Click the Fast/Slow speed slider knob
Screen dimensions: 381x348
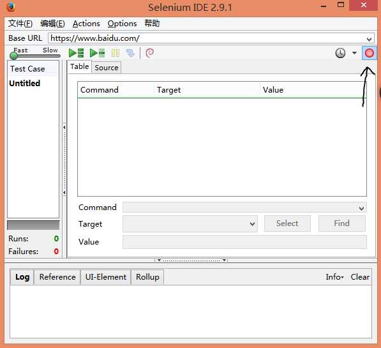14,56
